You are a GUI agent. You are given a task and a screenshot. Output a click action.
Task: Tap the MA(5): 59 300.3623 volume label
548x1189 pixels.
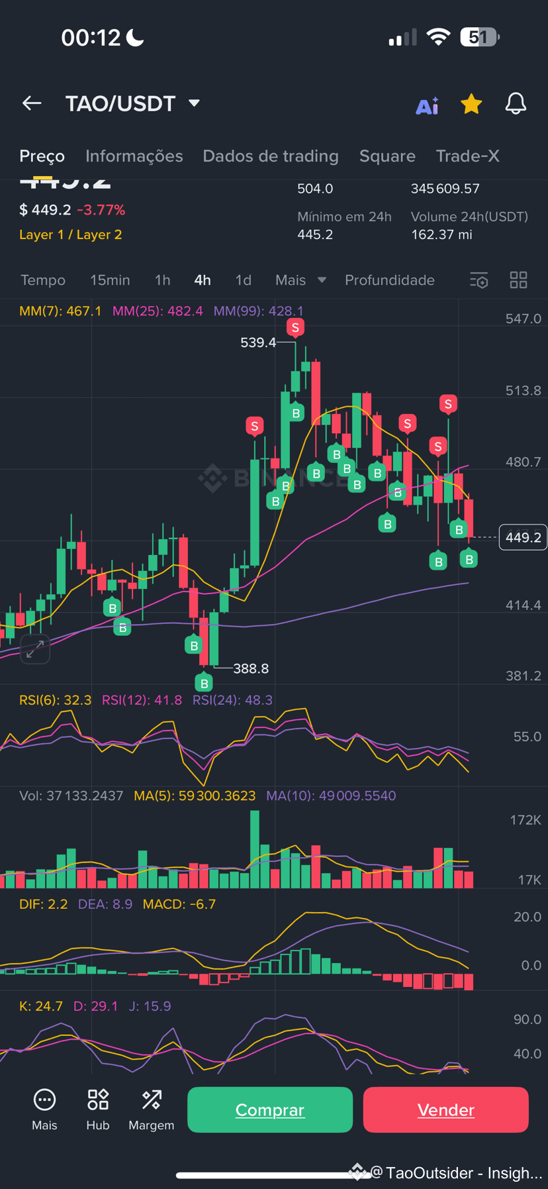(195, 796)
